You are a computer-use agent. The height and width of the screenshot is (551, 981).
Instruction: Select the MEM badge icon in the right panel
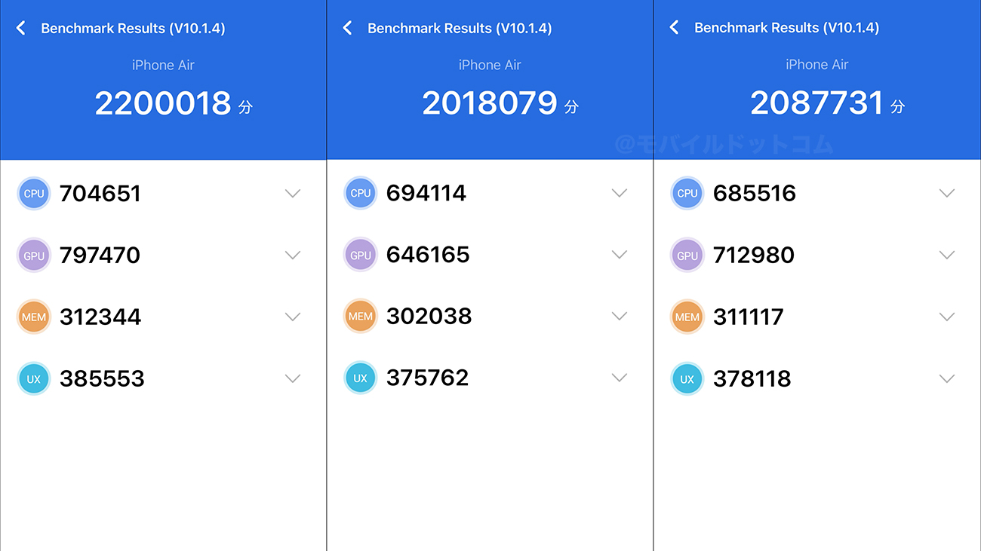(x=687, y=317)
